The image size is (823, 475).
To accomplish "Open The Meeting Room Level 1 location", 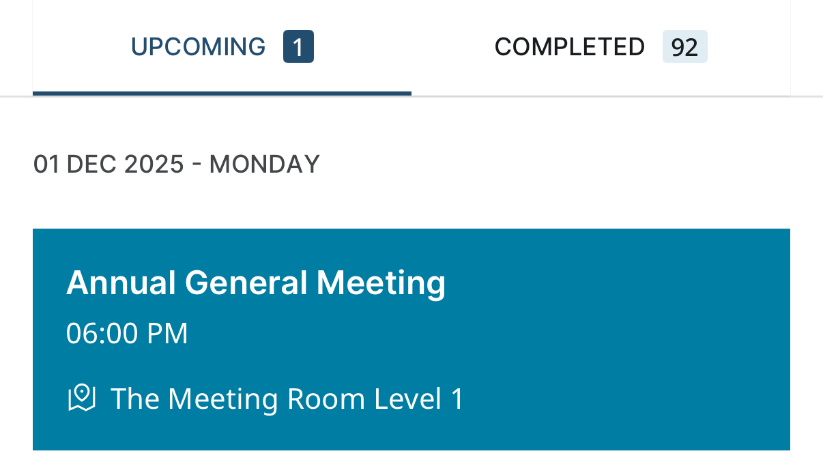I will point(287,399).
